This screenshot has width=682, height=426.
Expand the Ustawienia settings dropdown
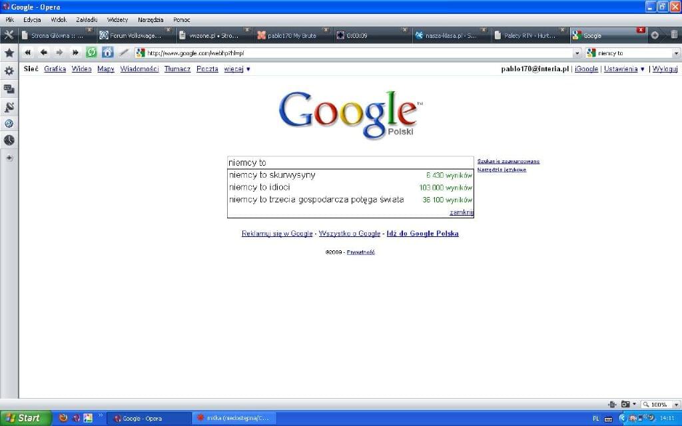pyautogui.click(x=624, y=69)
